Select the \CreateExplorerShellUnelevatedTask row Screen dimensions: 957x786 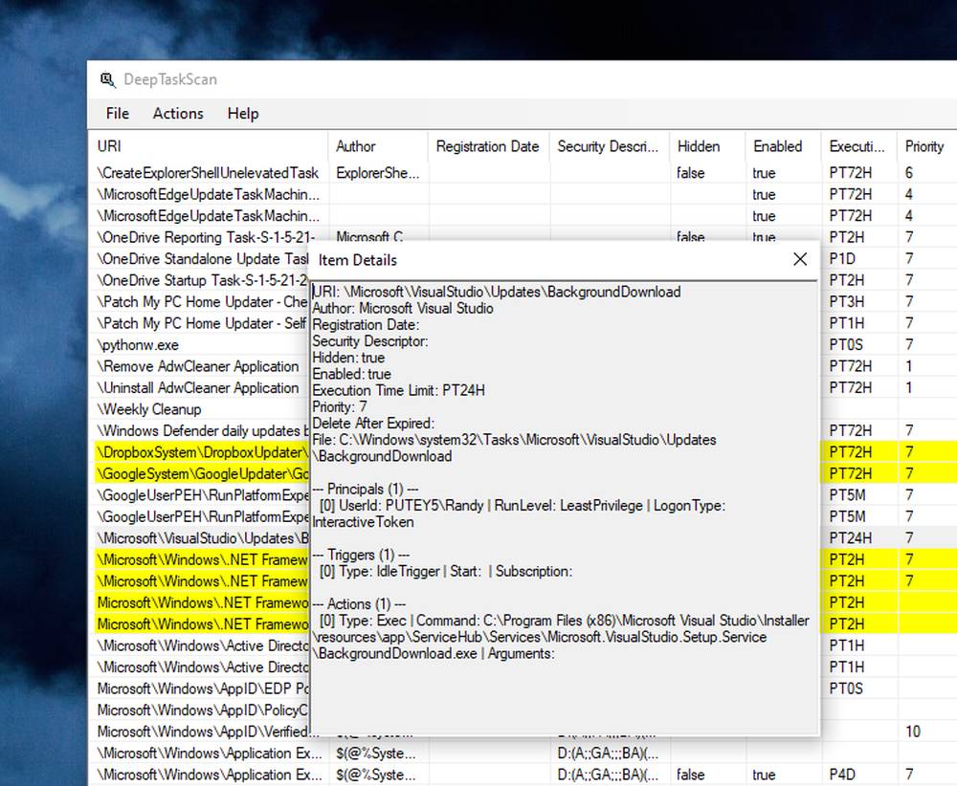click(208, 173)
